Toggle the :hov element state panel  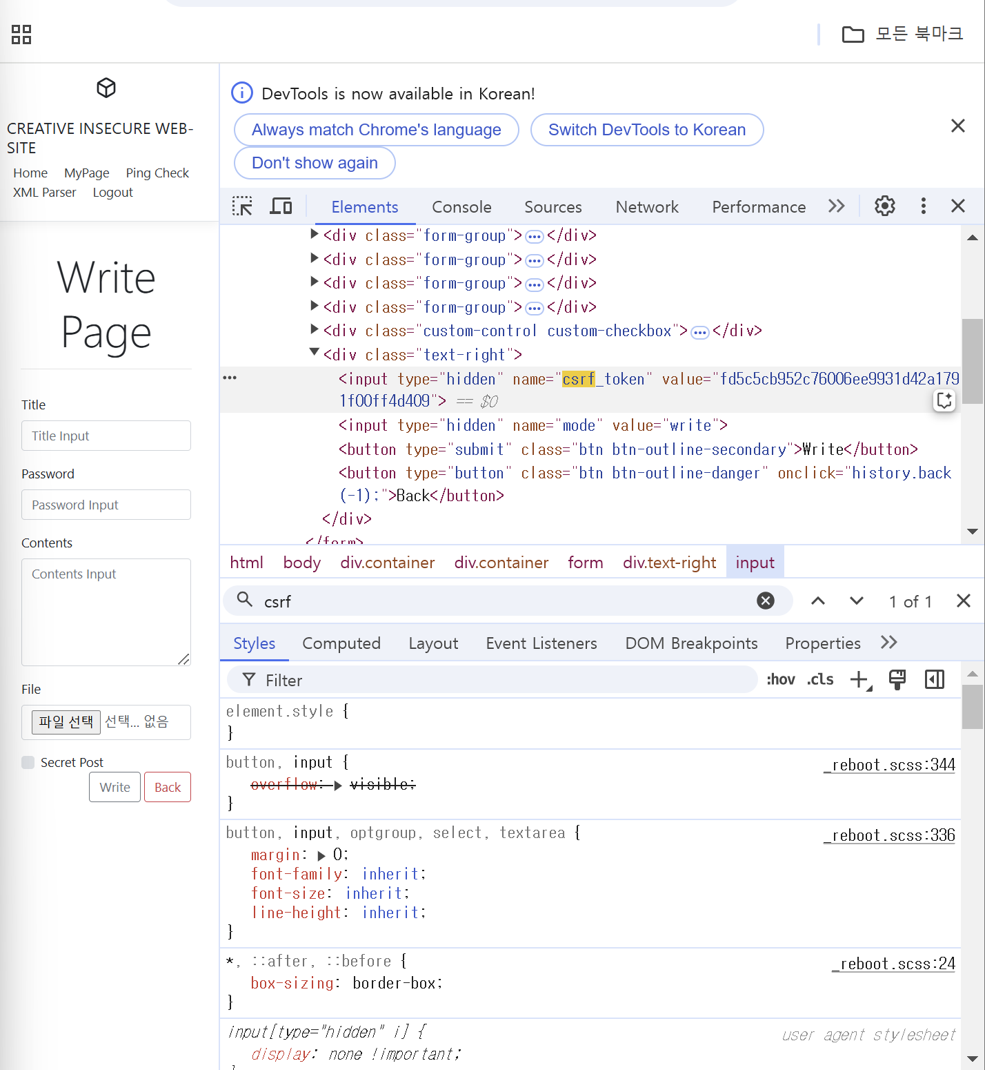[x=781, y=680]
